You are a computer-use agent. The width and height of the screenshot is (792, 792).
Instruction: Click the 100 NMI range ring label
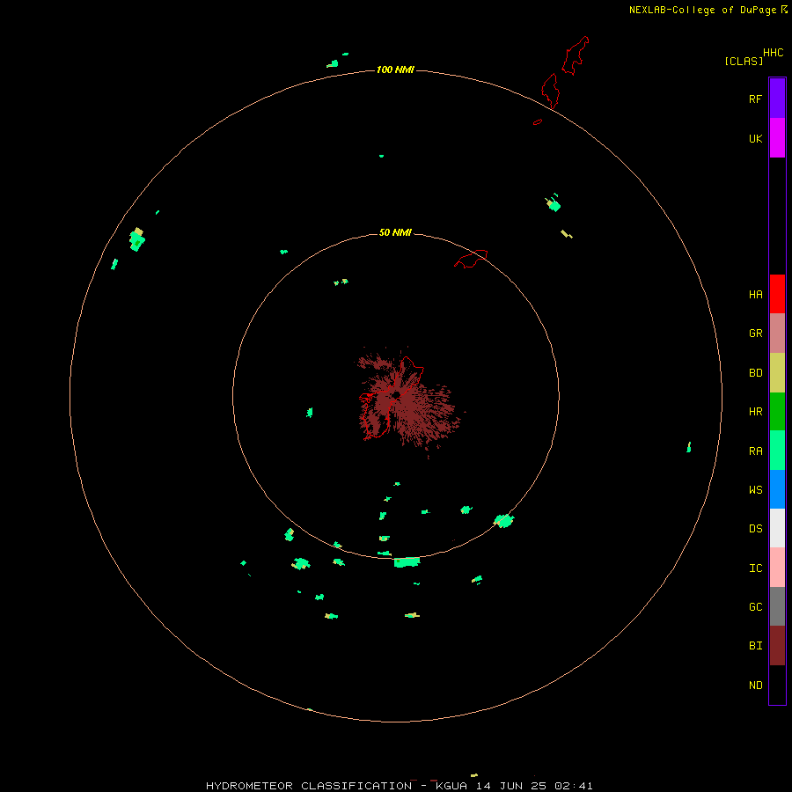click(x=395, y=70)
